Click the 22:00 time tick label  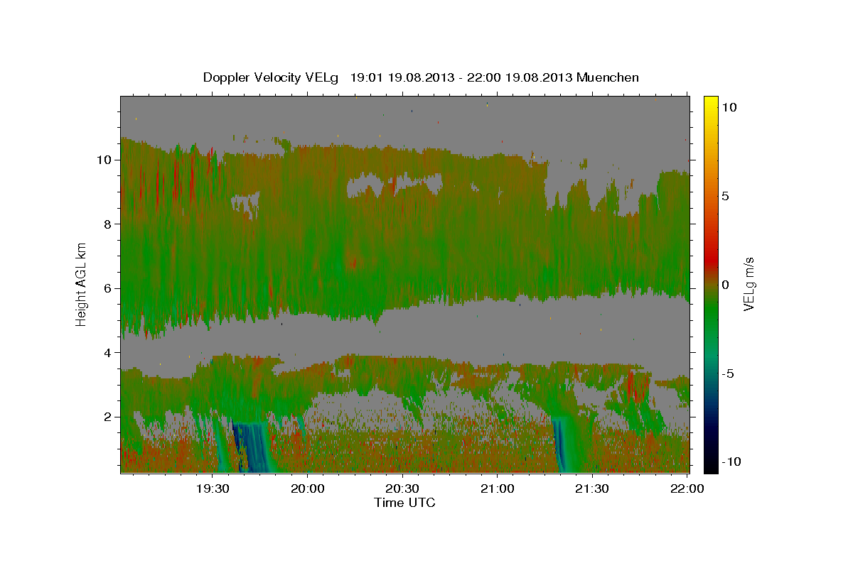click(687, 488)
